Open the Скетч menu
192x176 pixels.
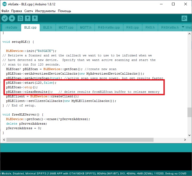pos(29,11)
